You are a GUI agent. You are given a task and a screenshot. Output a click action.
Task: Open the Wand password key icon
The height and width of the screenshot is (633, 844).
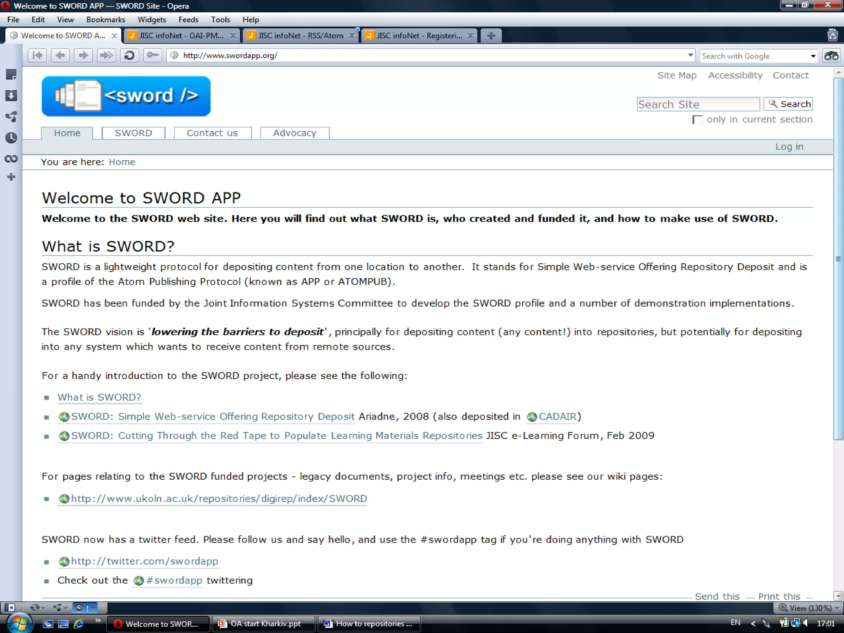click(152, 55)
